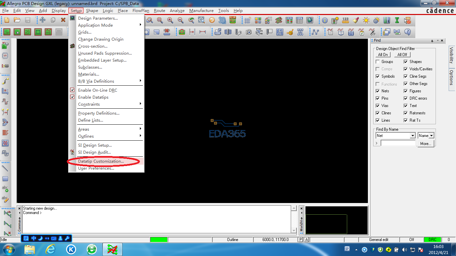The image size is (456, 256).
Task: Click the Hilight sun icon
Action: [x=366, y=20]
